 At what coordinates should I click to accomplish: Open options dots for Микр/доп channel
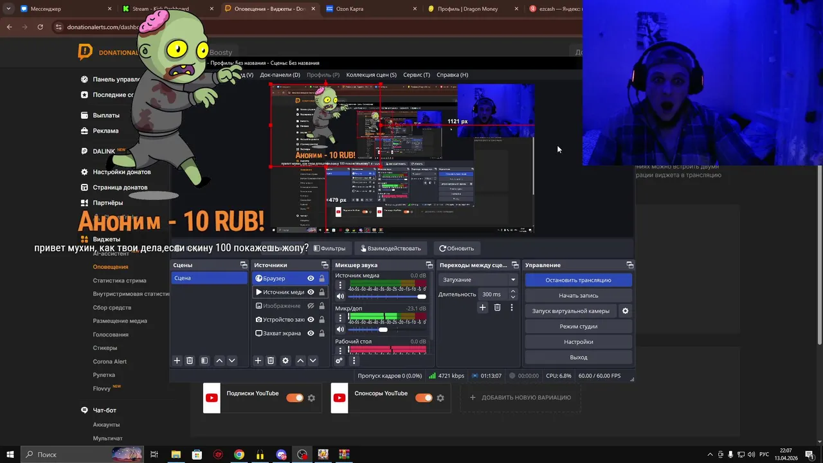pos(340,318)
